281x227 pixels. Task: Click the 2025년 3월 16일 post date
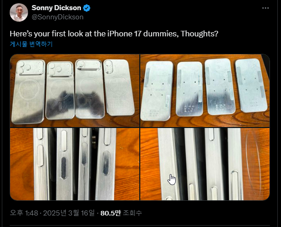point(69,213)
